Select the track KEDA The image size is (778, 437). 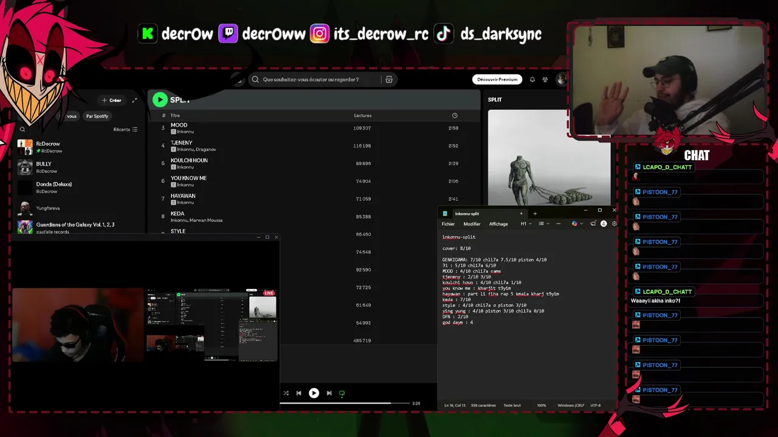point(177,213)
